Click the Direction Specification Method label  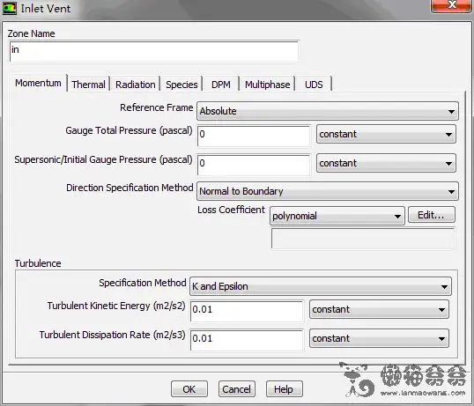[x=130, y=188]
